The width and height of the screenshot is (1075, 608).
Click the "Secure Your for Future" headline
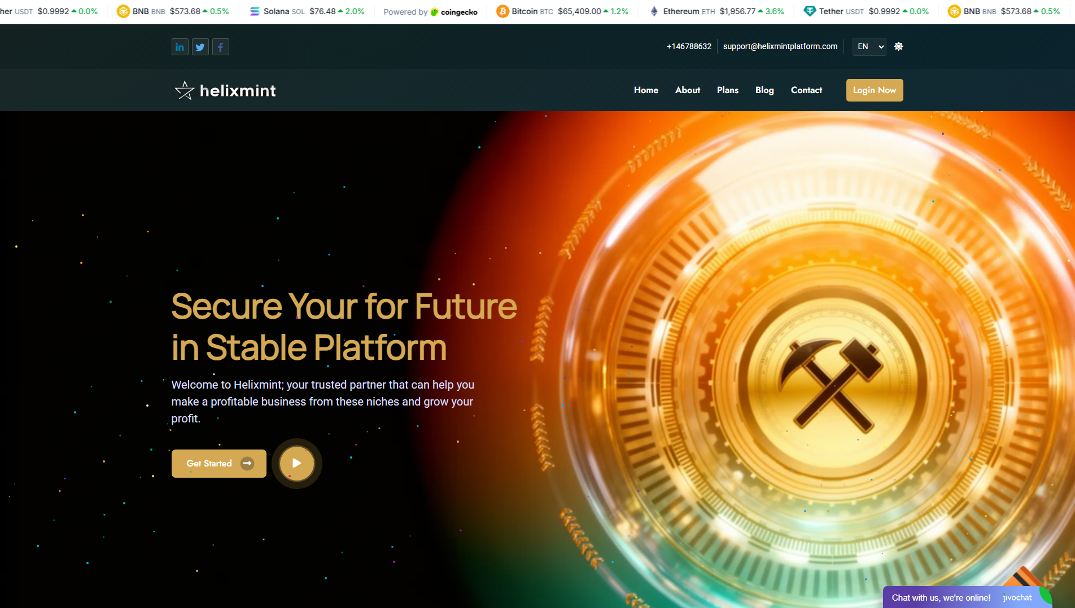pyautogui.click(x=344, y=306)
